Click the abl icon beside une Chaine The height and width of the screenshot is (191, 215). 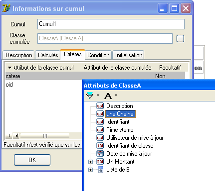(100, 114)
